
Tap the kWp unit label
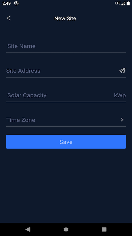(x=120, y=95)
